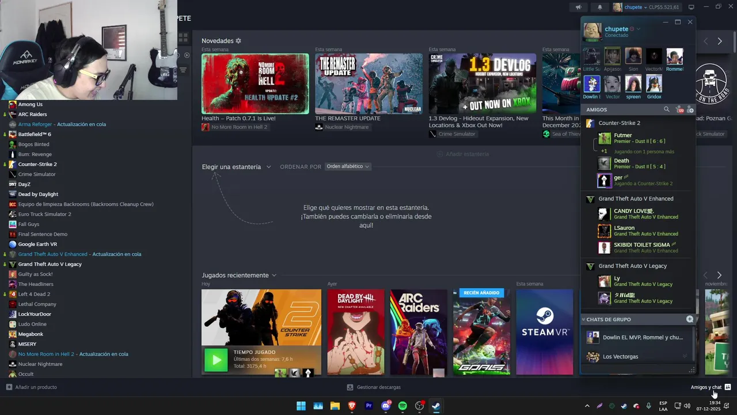Open chupete status dropdown in the friends window
Screen dimensions: 737x415
pyautogui.click(x=638, y=29)
